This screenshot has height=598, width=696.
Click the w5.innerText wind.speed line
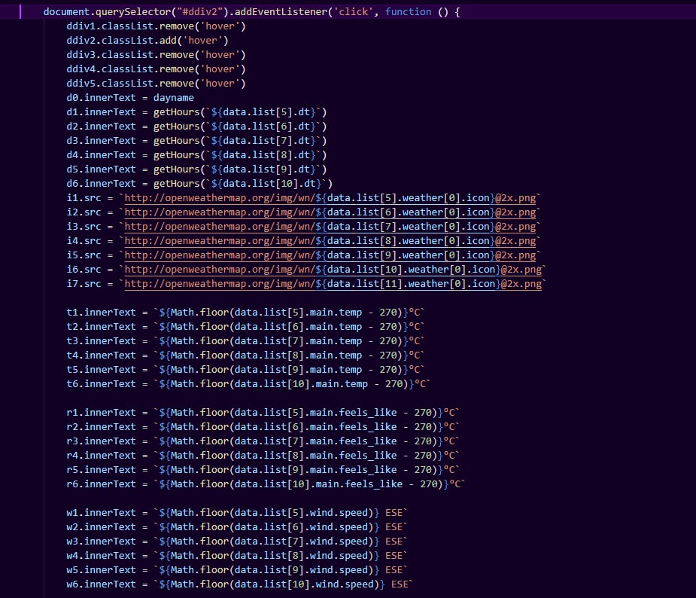pos(237,569)
